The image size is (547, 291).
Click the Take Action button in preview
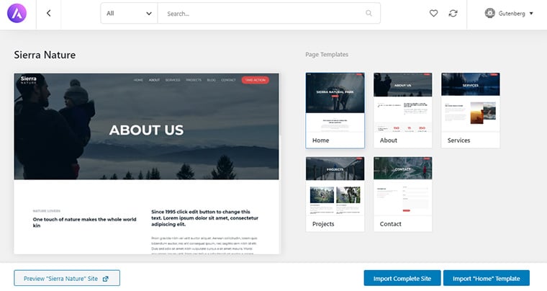tap(255, 80)
